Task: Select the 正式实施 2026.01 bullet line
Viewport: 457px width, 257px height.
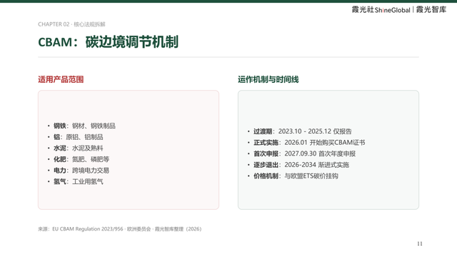Action: point(306,143)
